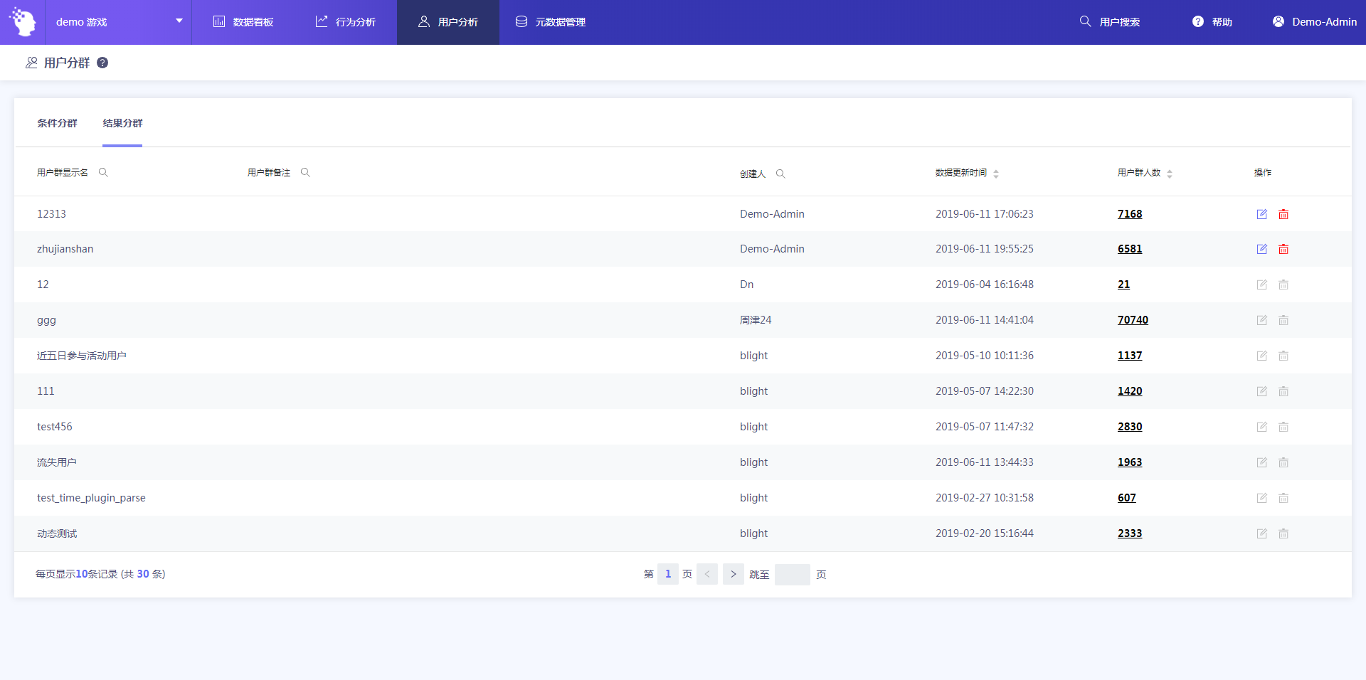Click help question mark beside 用户分群

(x=102, y=63)
